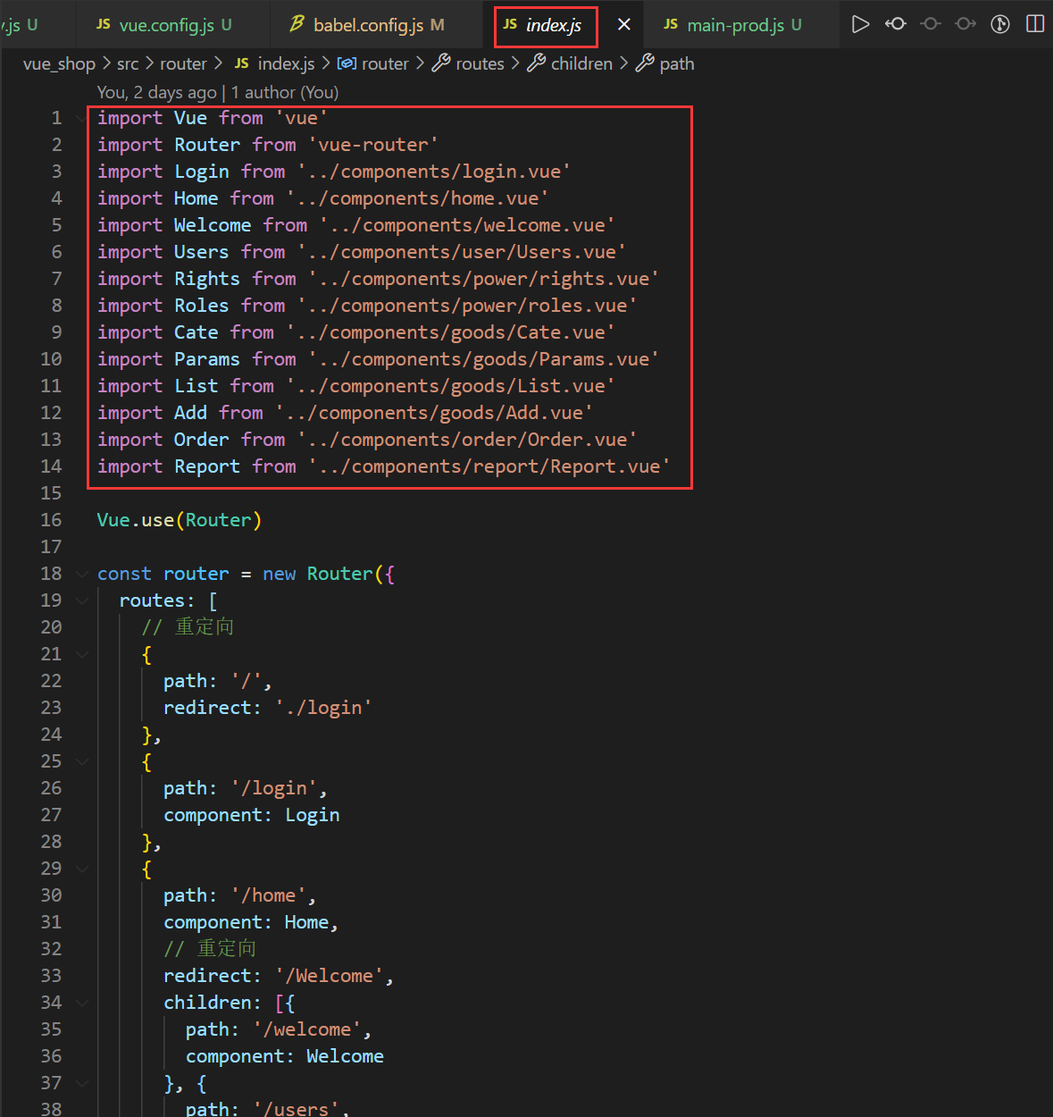1053x1117 pixels.
Task: Click the Welcome identifier on line 5
Action: [213, 225]
